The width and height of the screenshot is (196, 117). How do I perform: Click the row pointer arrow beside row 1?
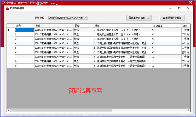[9, 30]
